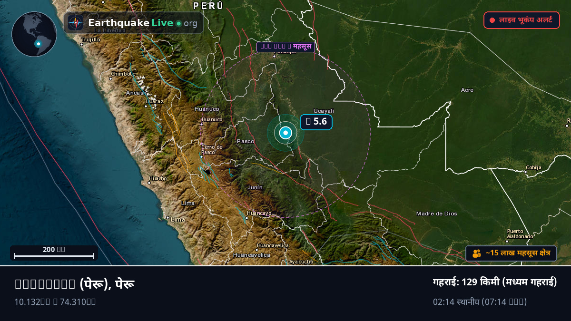This screenshot has width=571, height=321.
Task: Click the purple felt-radius label tag
Action: pos(285,47)
